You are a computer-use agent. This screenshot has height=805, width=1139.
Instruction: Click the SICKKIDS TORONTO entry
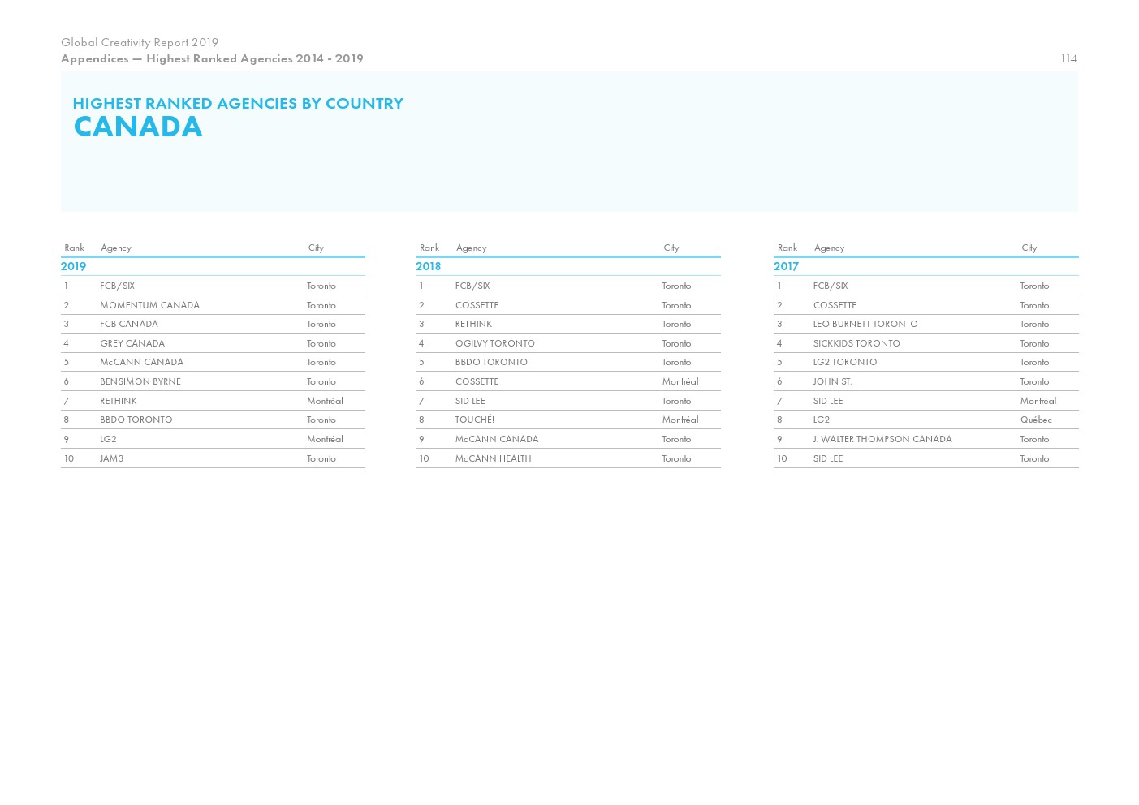click(856, 343)
